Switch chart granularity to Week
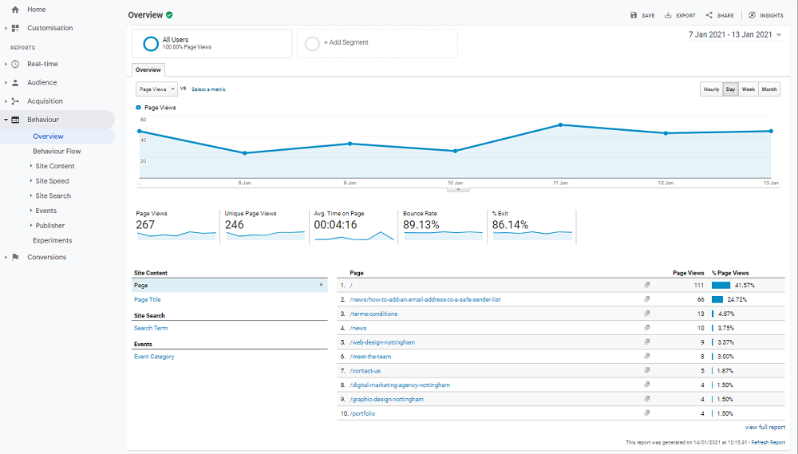The image size is (798, 454). [749, 89]
